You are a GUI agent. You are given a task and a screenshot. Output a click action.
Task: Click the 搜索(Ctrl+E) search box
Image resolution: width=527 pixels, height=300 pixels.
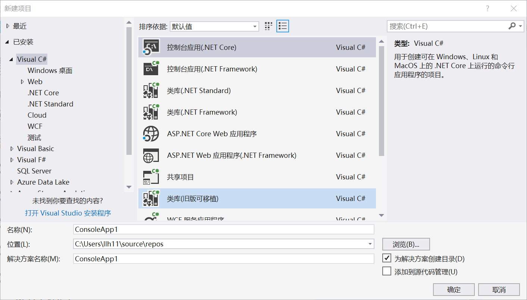click(x=447, y=26)
